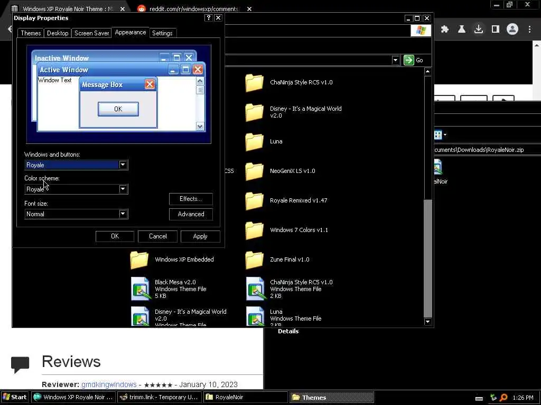Image resolution: width=541 pixels, height=405 pixels.
Task: Expand the Font size dropdown
Action: pyautogui.click(x=123, y=214)
